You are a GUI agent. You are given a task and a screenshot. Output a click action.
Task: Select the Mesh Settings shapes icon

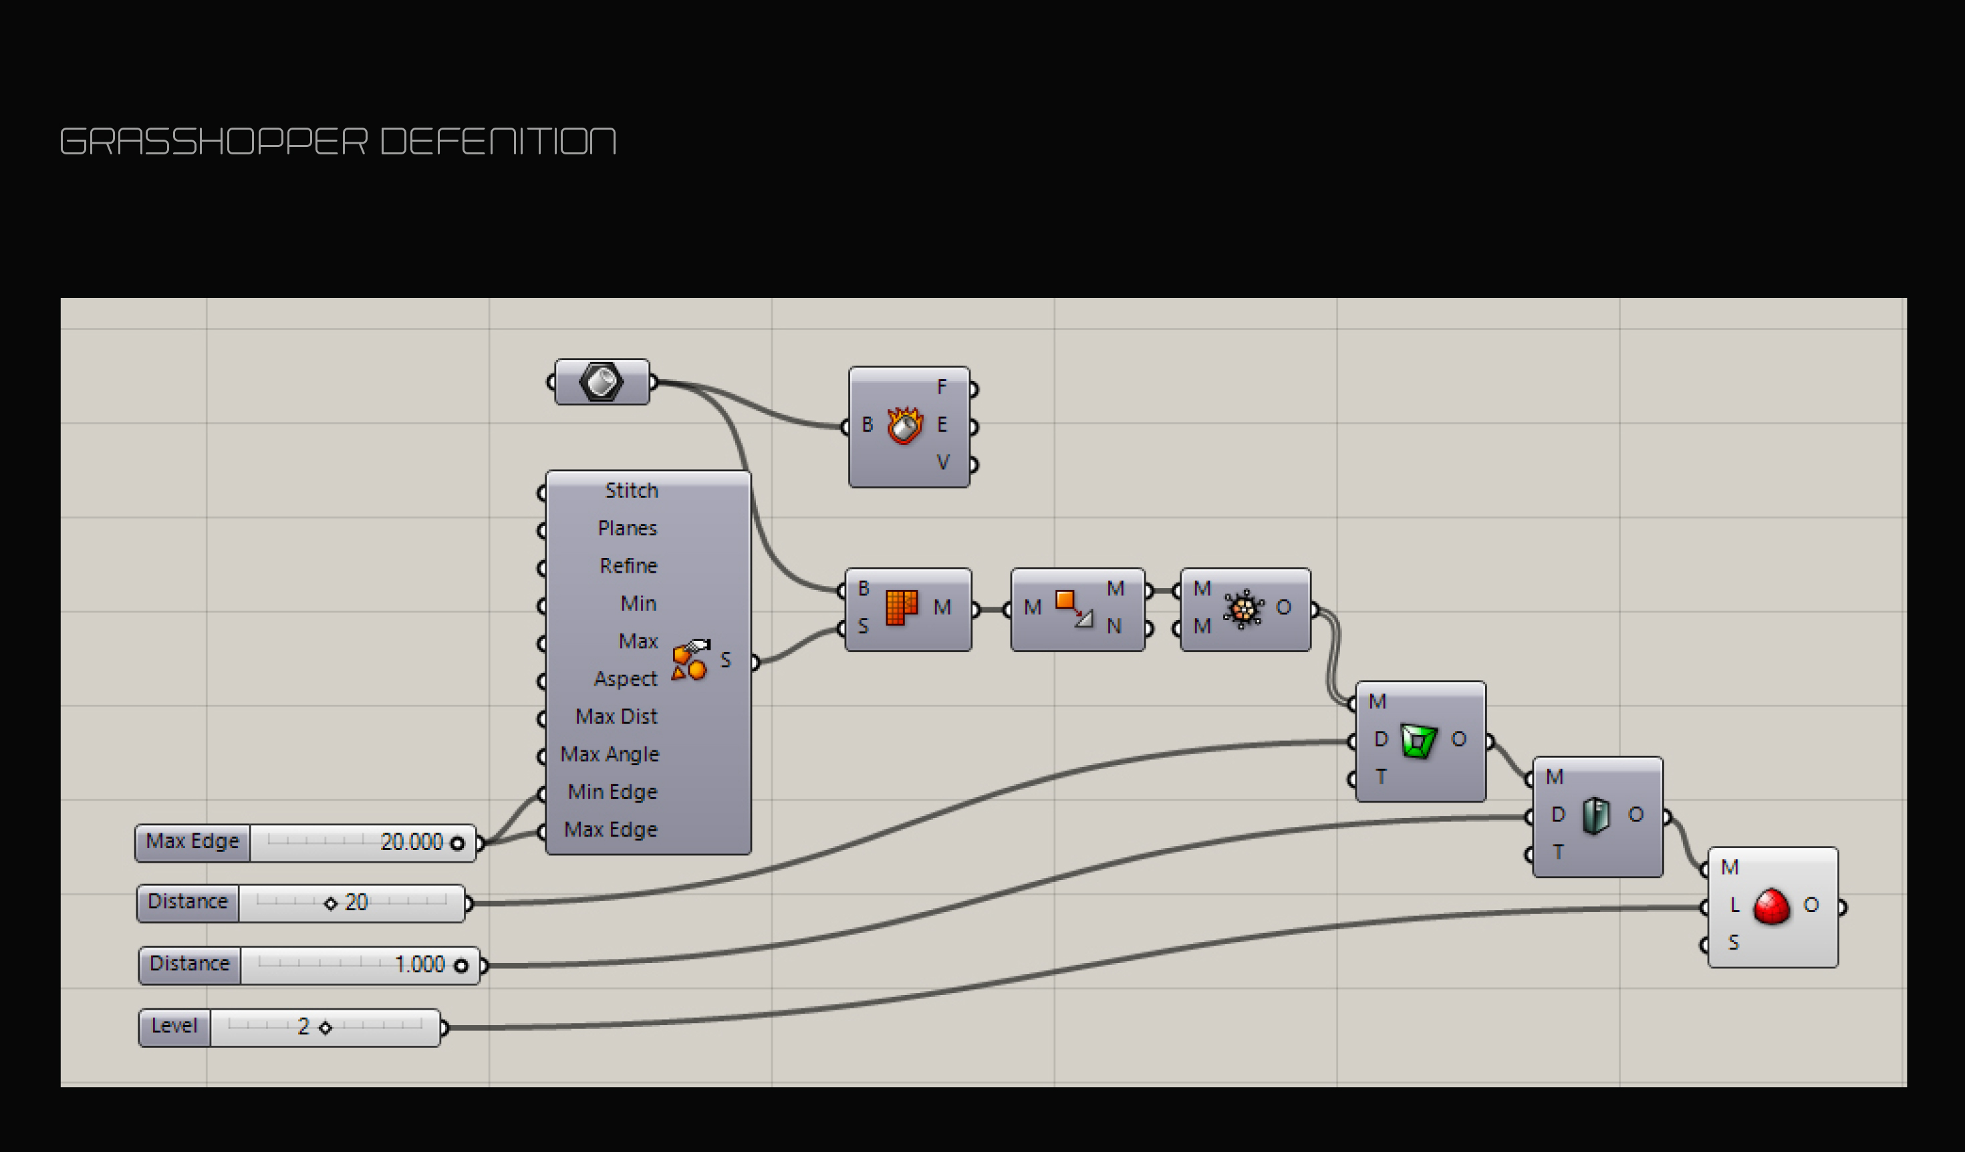tap(690, 660)
